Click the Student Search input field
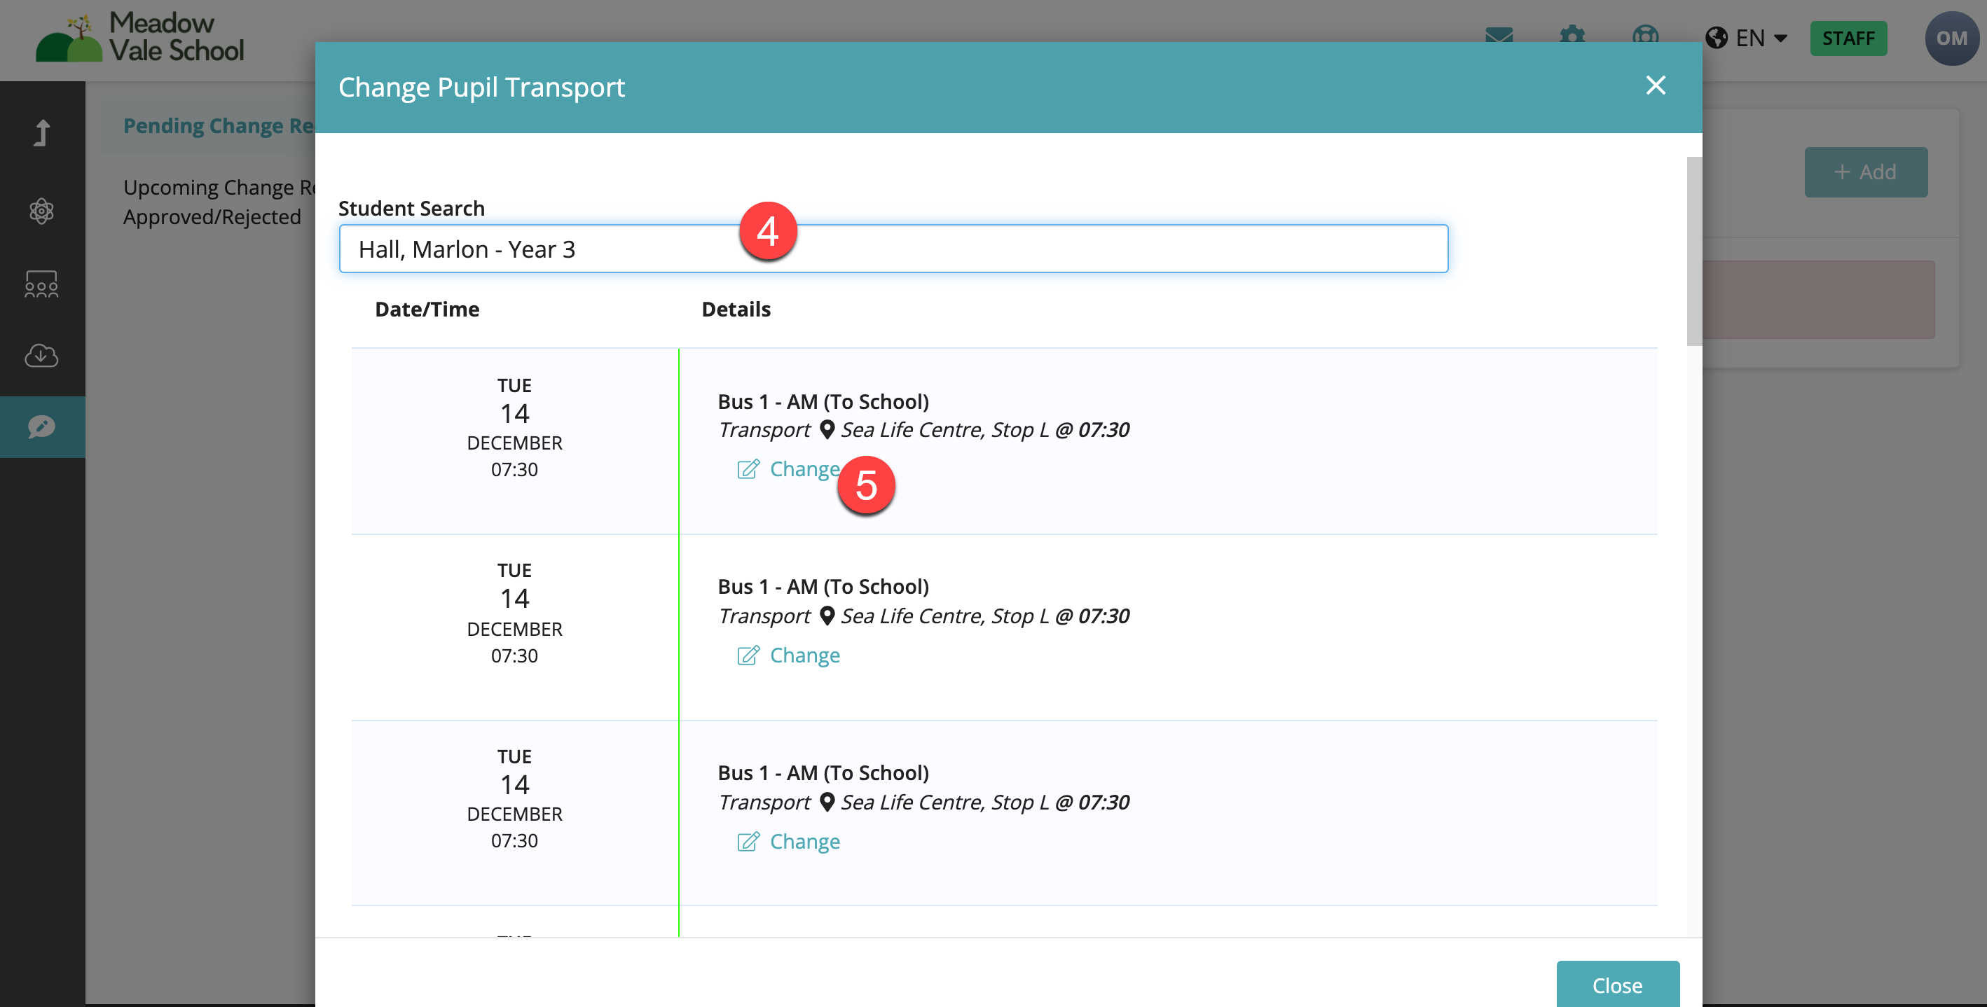 [x=893, y=249]
